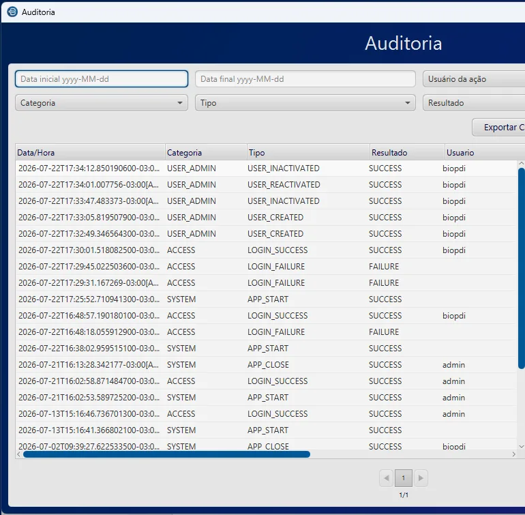Screen dimensions: 525x515
Task: Open the Usuário da ação filter
Action: click(474, 78)
